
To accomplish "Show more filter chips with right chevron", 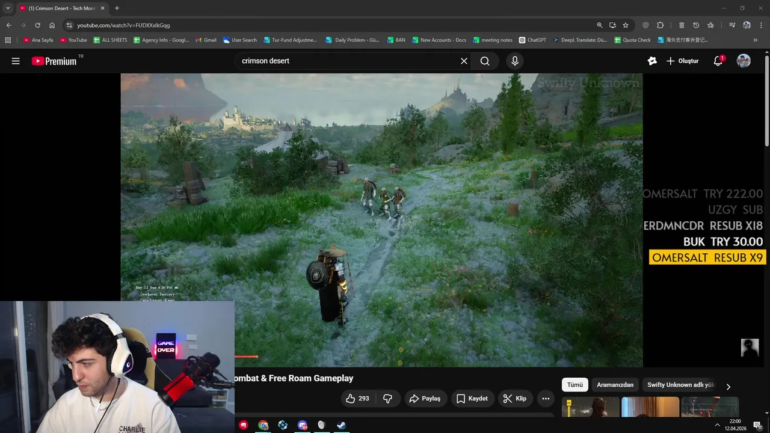I will click(x=728, y=387).
